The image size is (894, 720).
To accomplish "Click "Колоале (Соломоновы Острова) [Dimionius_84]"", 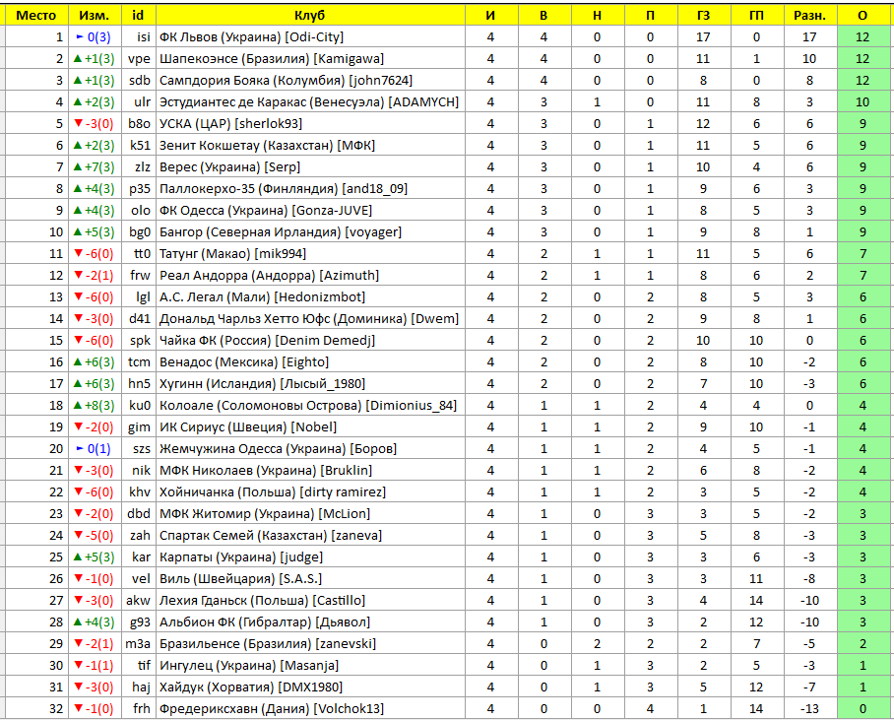I will click(x=308, y=406).
